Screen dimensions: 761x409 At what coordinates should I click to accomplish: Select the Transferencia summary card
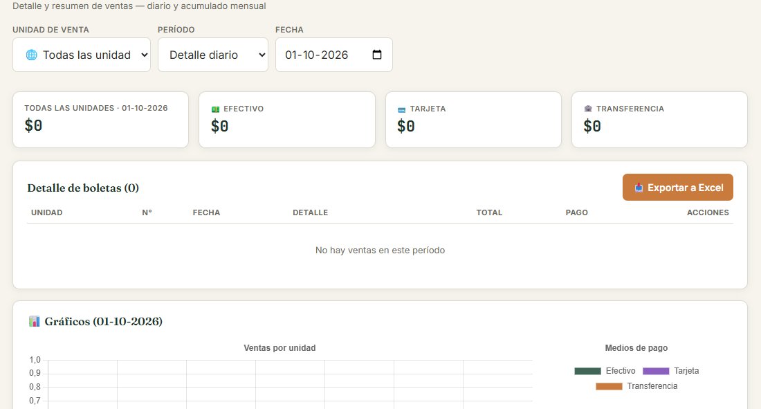[x=659, y=120]
